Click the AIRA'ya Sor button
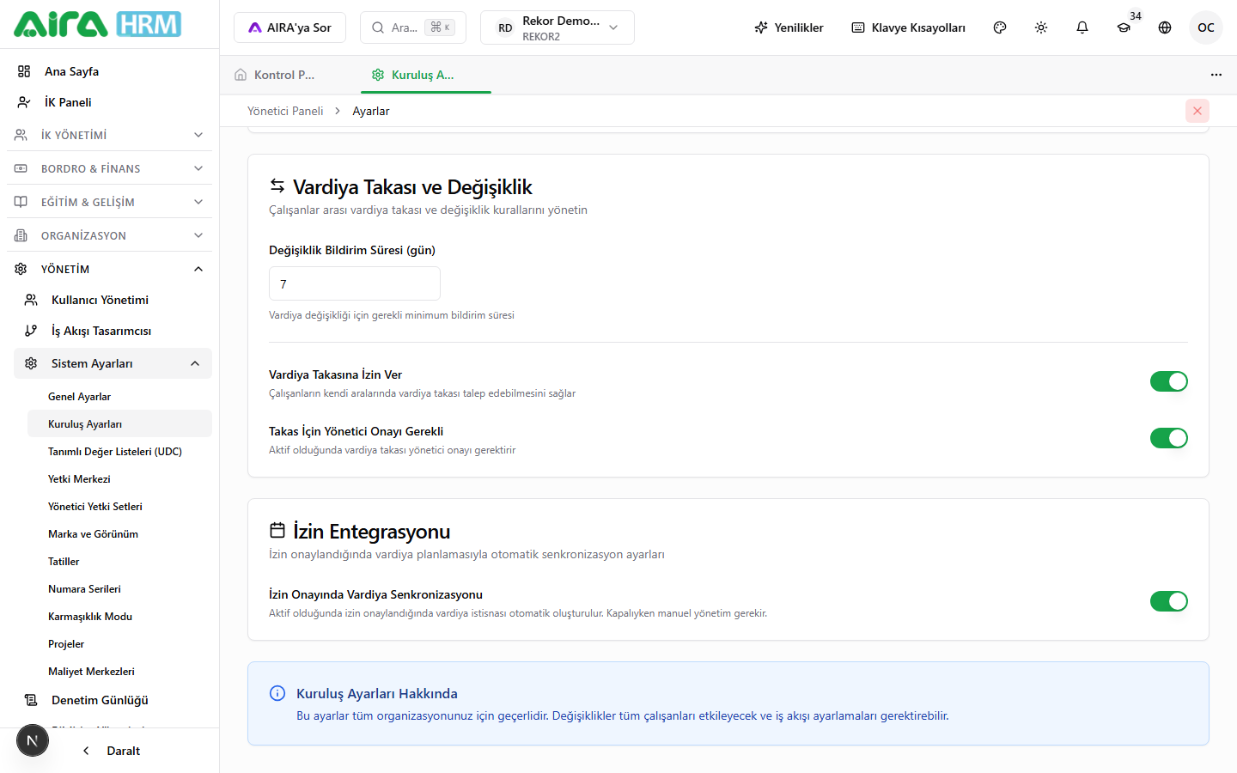This screenshot has height=773, width=1237. (x=289, y=27)
